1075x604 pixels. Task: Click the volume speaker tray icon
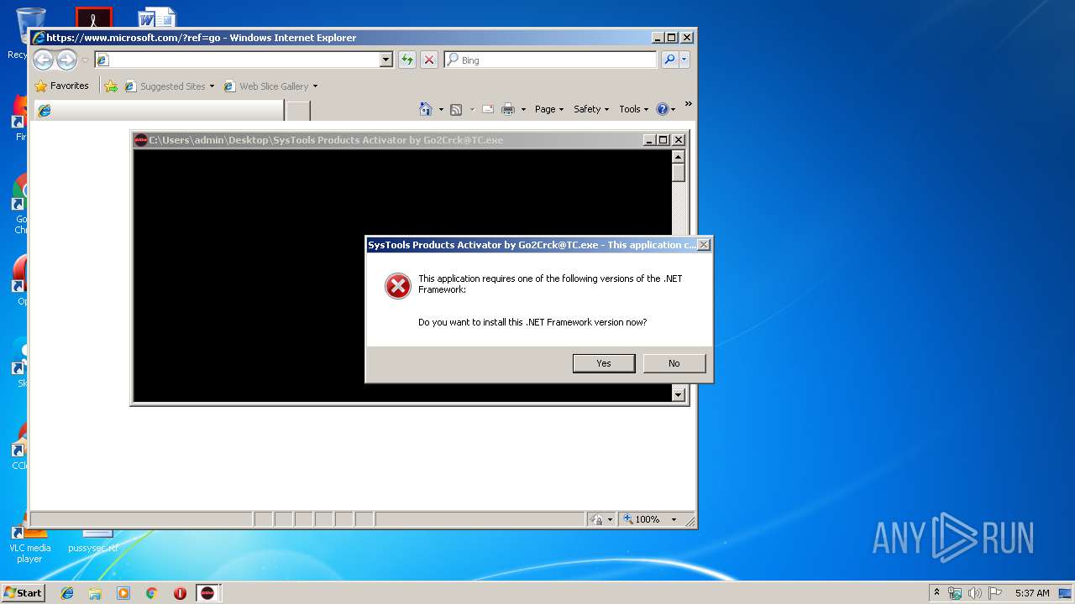click(x=975, y=593)
